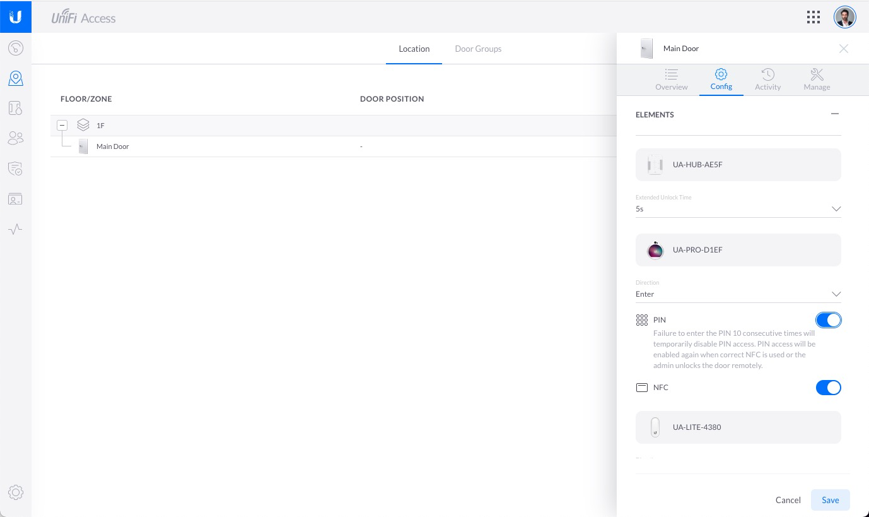Image resolution: width=869 pixels, height=517 pixels.
Task: Select the Main Door tree row
Action: [x=334, y=146]
